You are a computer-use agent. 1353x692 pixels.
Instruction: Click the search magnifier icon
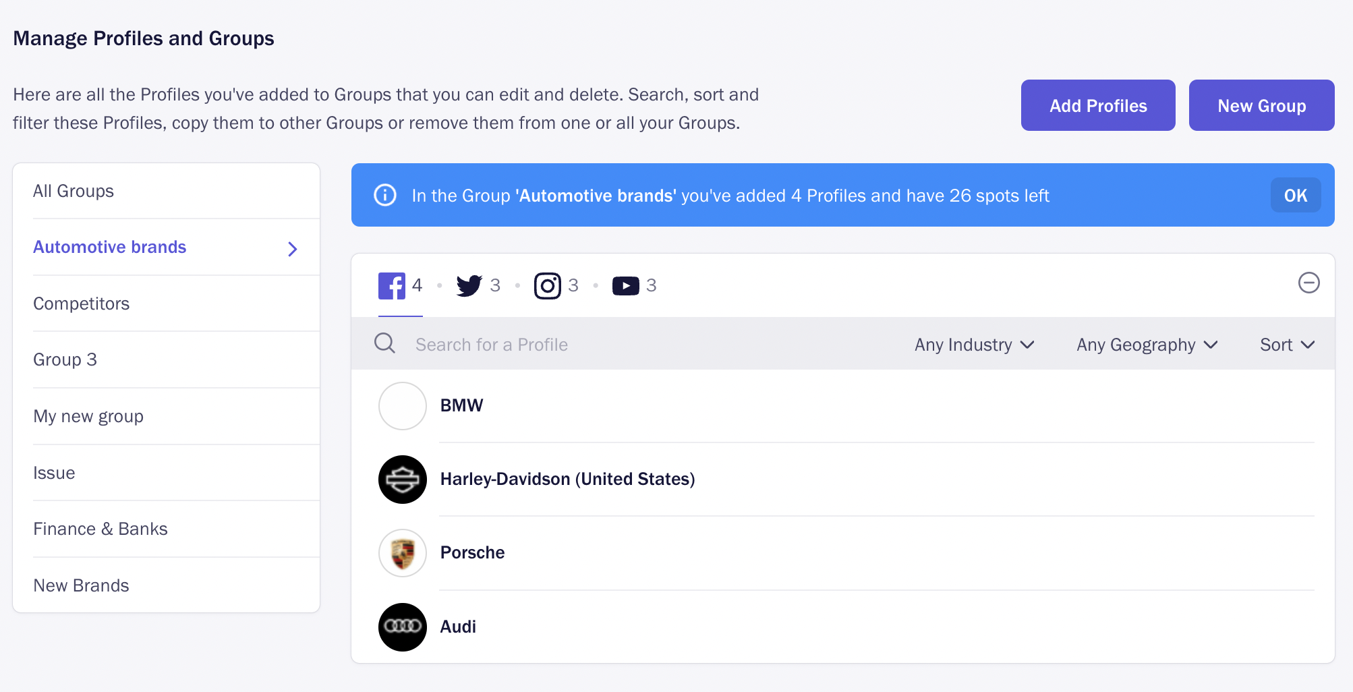pos(385,343)
